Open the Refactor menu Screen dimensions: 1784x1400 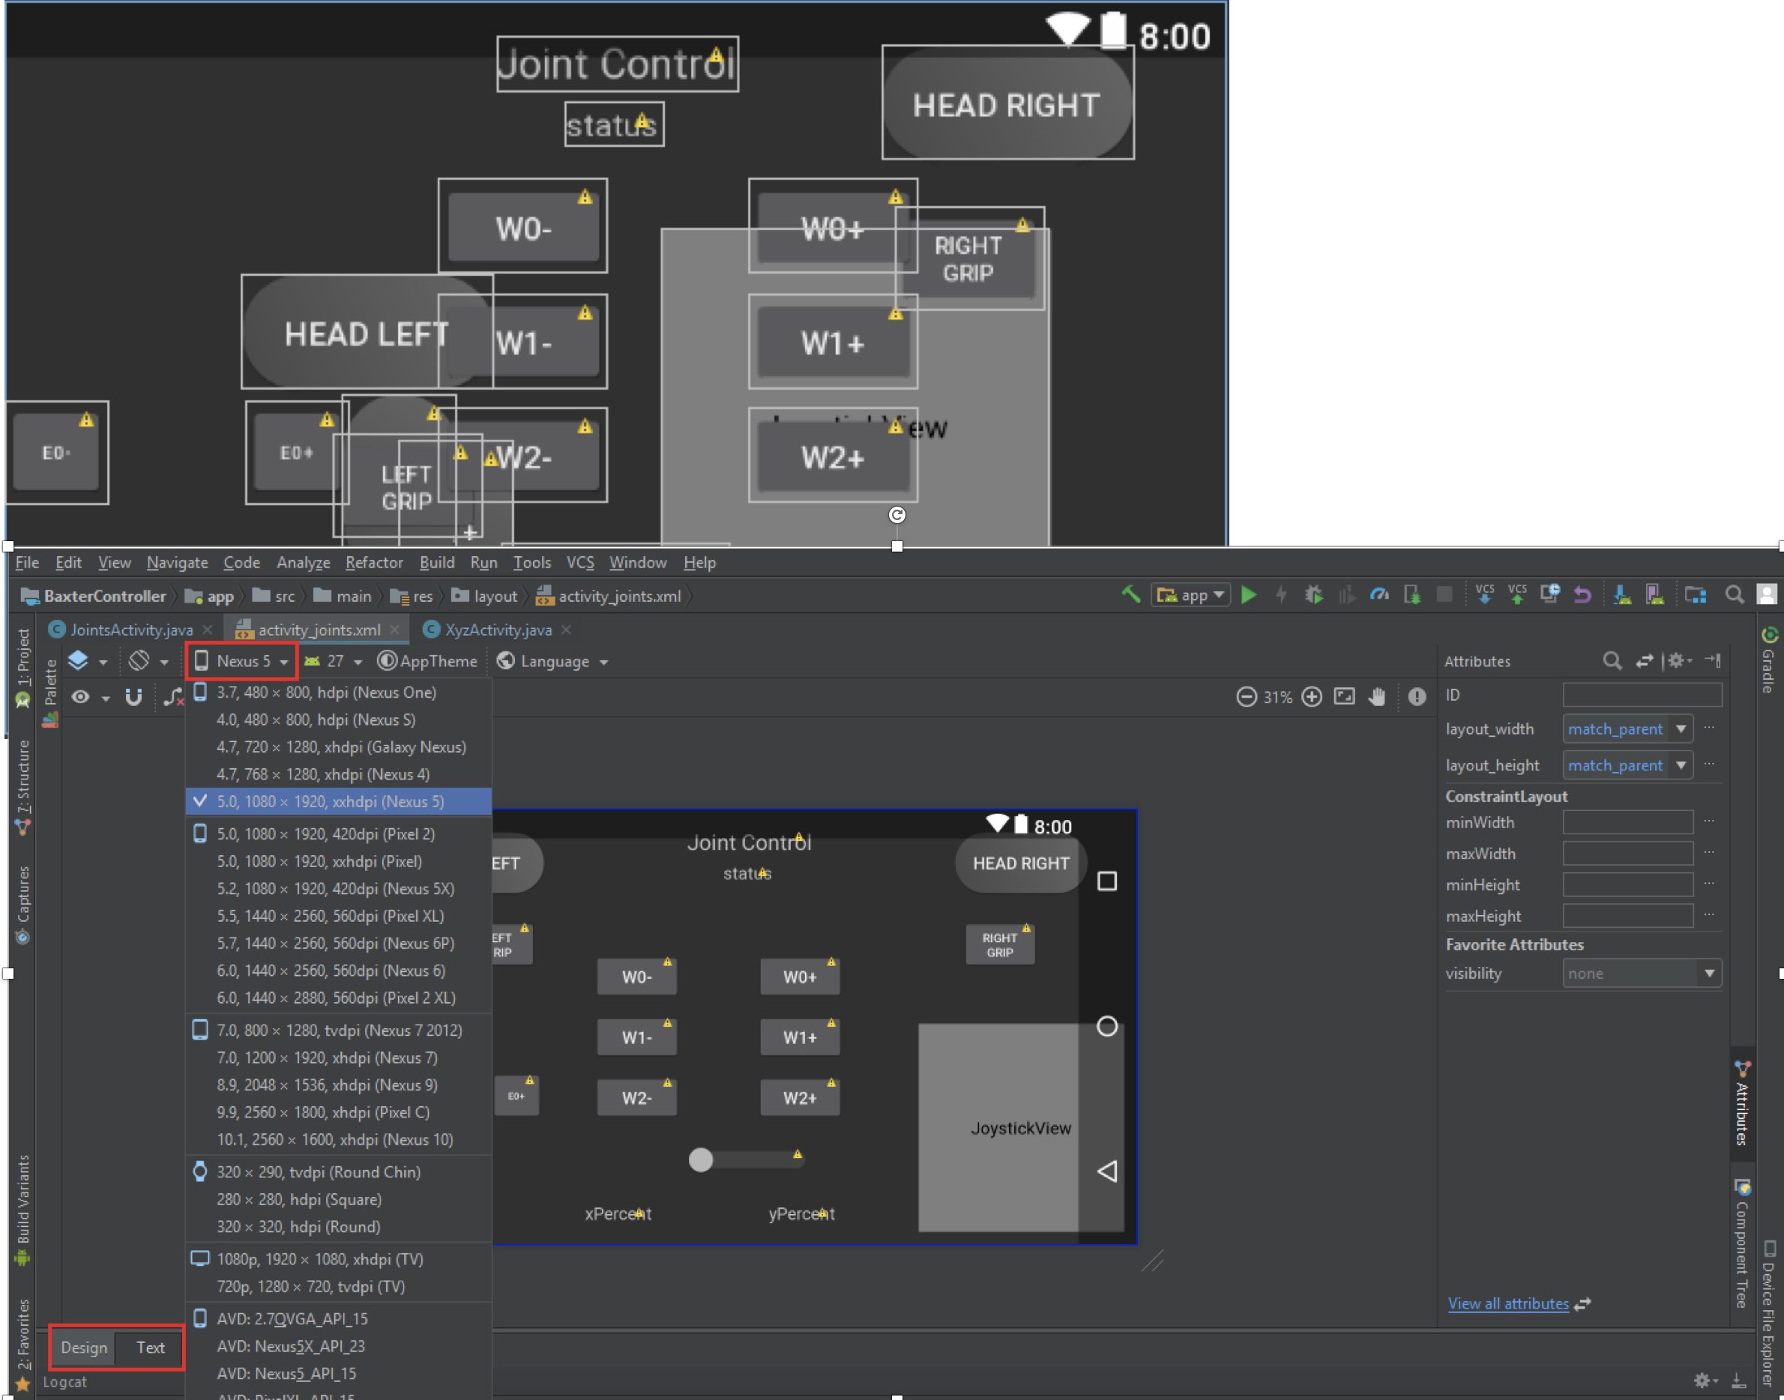(x=374, y=562)
